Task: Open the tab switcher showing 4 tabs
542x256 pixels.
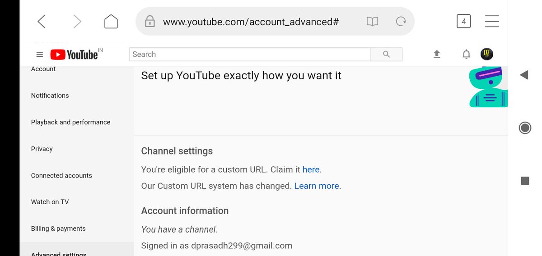Action: [463, 21]
